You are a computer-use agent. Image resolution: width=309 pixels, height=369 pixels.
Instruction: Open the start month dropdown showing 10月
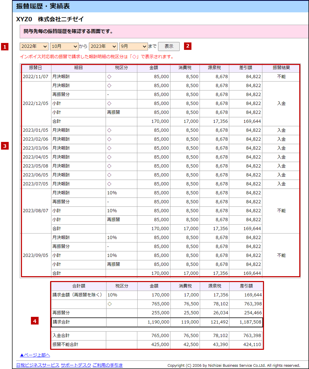click(x=64, y=46)
